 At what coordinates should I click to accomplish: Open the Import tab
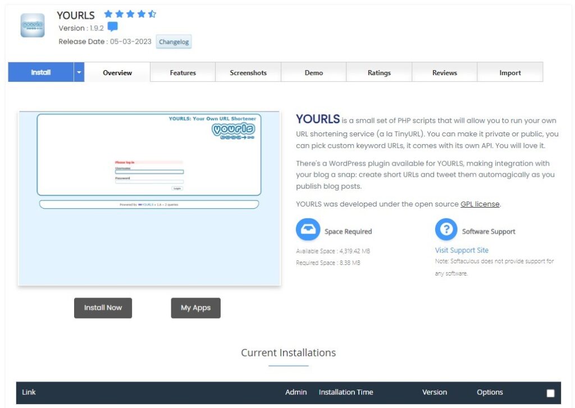click(x=510, y=72)
